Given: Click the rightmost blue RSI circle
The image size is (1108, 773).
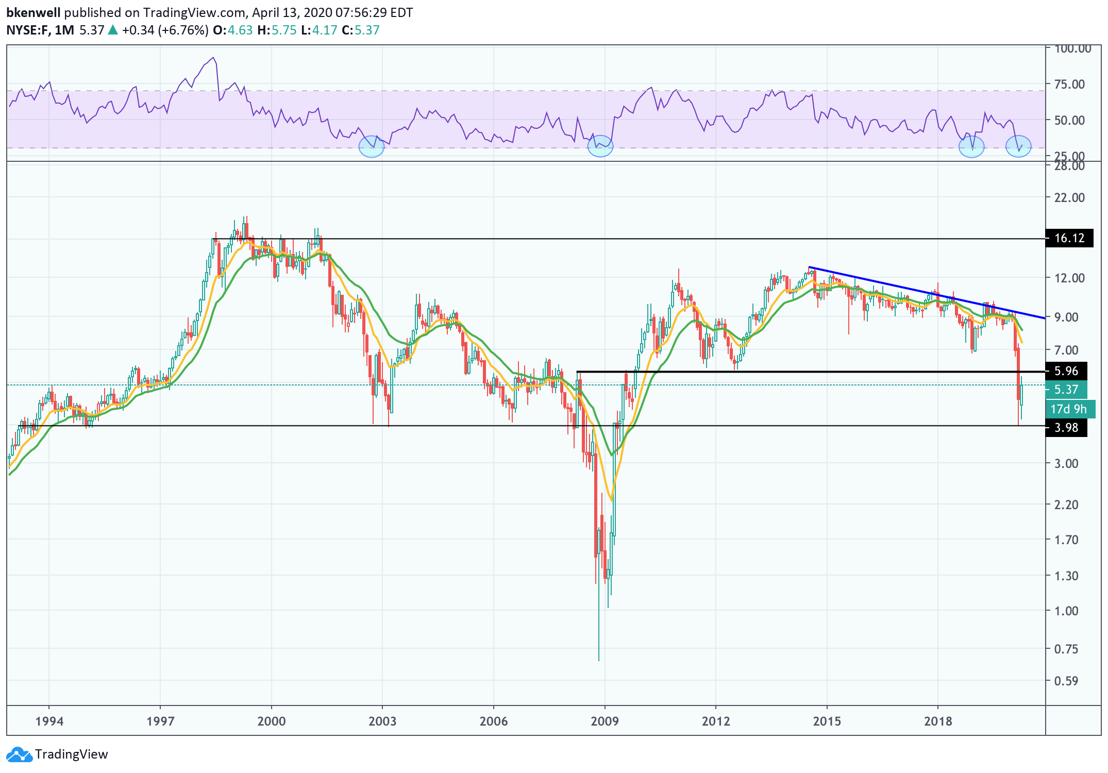Looking at the screenshot, I should click(1018, 146).
